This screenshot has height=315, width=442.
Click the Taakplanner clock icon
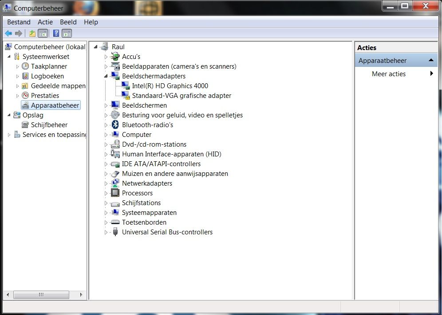25,66
